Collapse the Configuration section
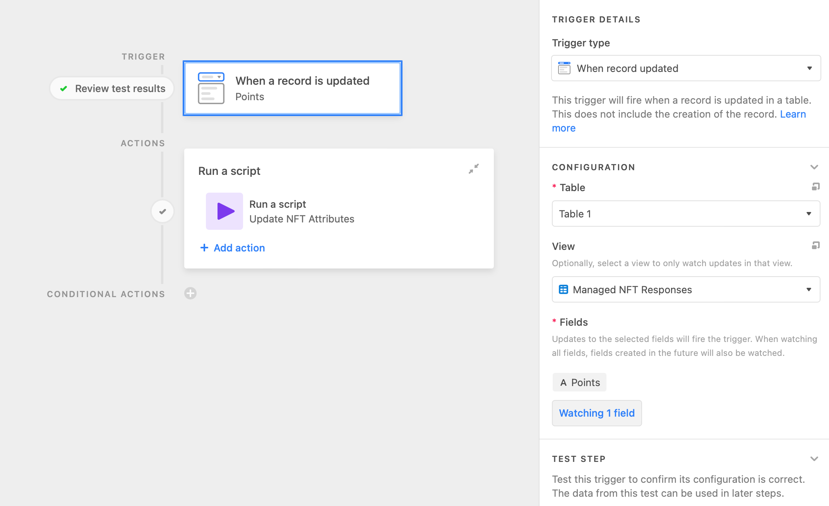This screenshot has width=829, height=506. tap(814, 167)
